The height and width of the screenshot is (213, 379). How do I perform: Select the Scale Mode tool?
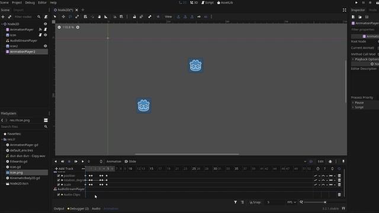click(77, 17)
